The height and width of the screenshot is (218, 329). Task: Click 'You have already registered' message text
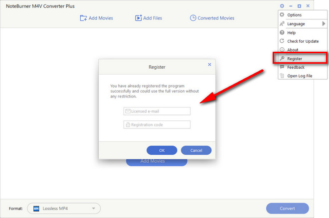pyautogui.click(x=155, y=91)
